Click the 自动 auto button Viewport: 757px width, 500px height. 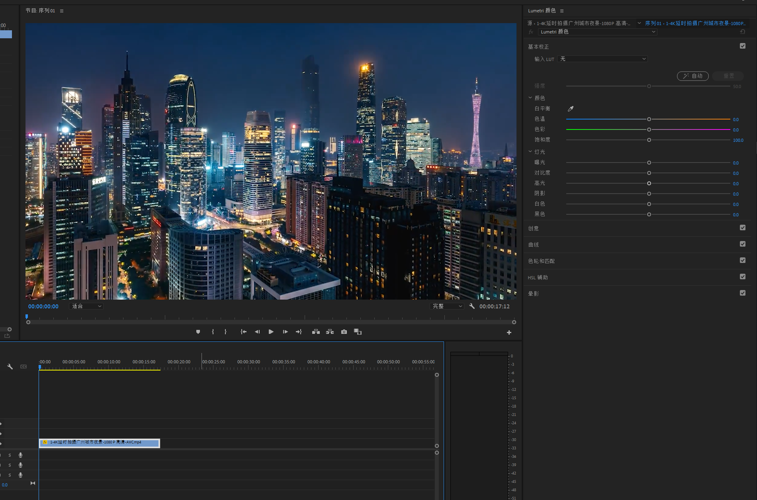click(692, 76)
